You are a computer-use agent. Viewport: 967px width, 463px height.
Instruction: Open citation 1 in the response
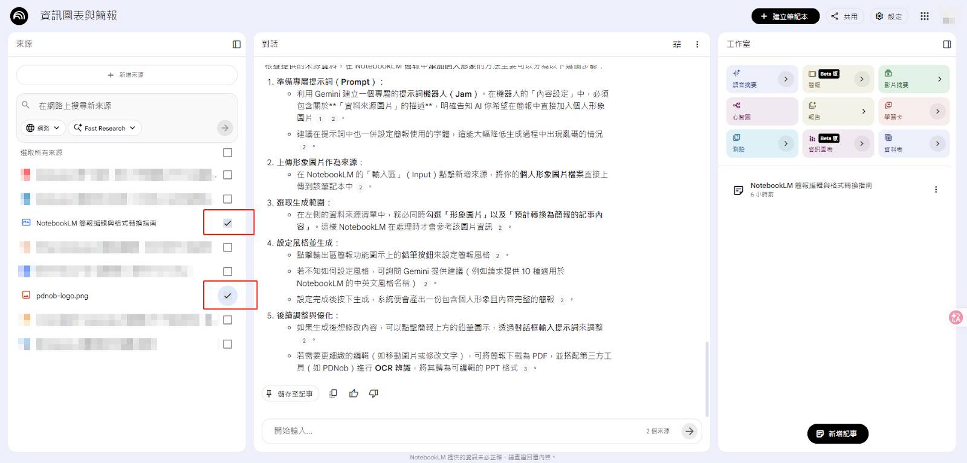coord(320,119)
